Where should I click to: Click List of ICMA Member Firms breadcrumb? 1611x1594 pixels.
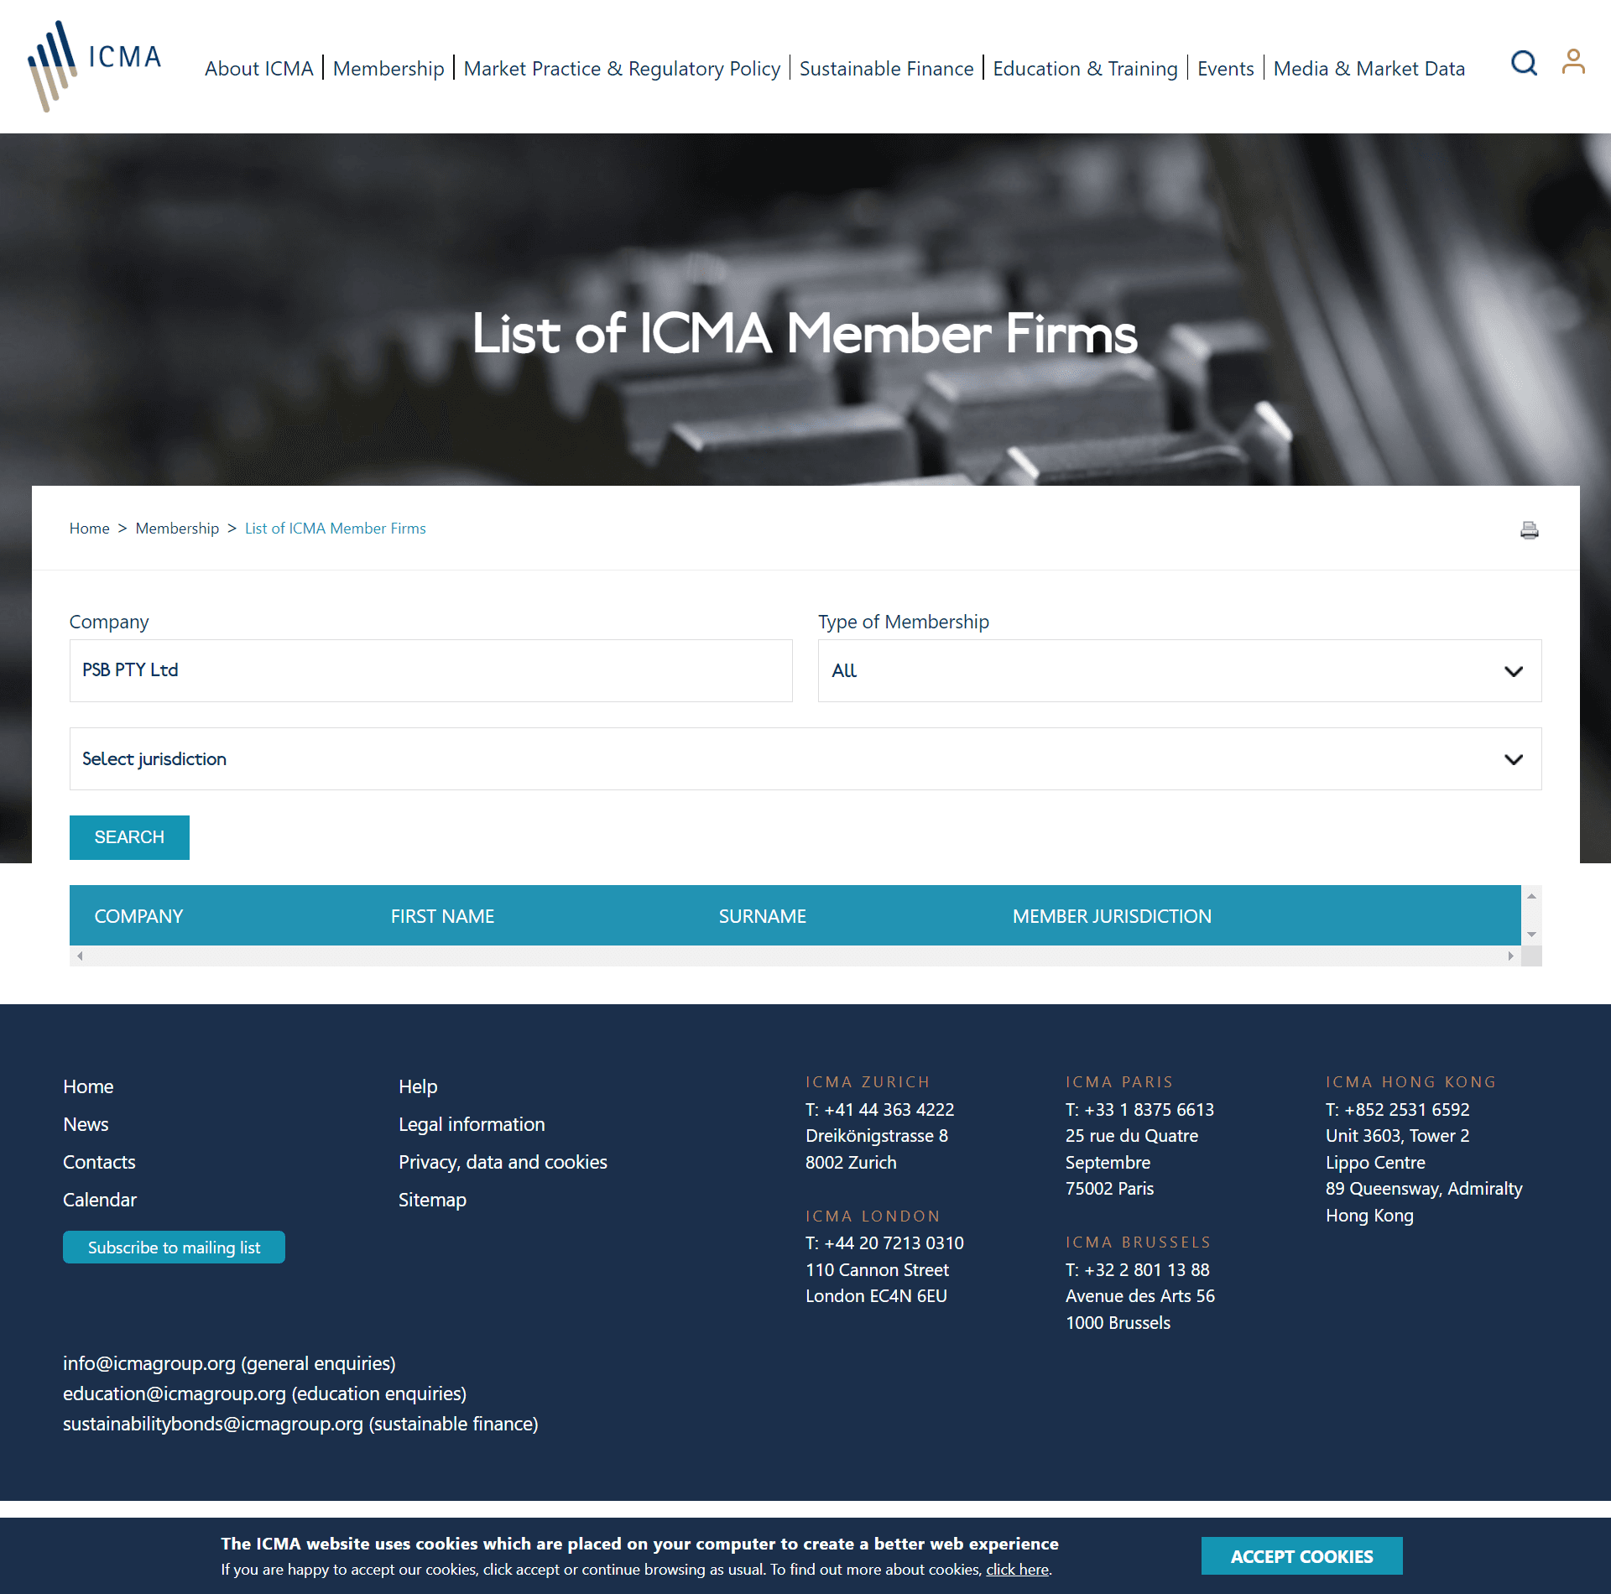(x=336, y=529)
